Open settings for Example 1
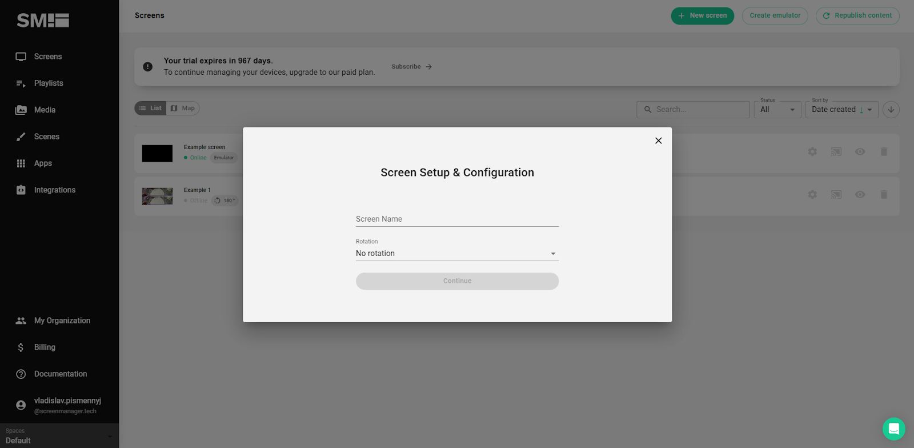Screen dimensions: 914x448 (x=812, y=195)
